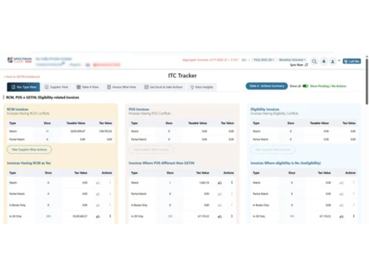Image resolution: width=369 pixels, height=276 pixels.
Task: Open Ineligibility In 2B Only docs count
Action: (x=292, y=216)
